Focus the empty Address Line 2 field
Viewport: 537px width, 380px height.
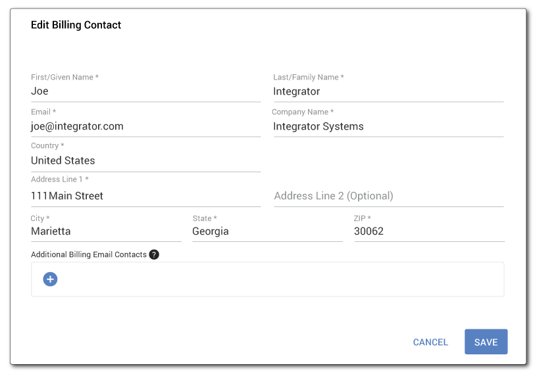pos(388,196)
